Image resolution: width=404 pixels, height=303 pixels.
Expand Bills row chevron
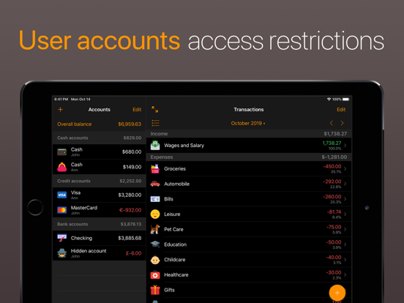345,199
